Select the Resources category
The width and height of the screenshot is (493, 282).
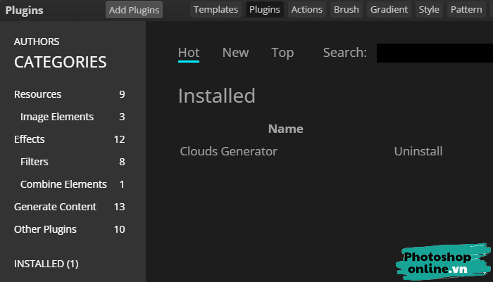[x=38, y=94]
